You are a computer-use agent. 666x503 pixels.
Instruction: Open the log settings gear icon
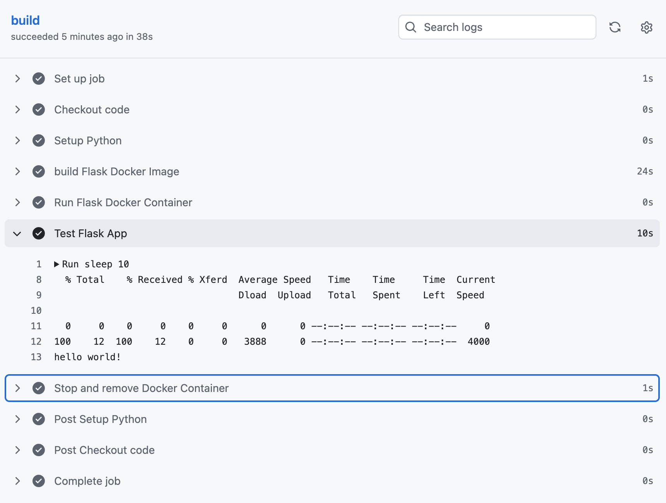(646, 27)
